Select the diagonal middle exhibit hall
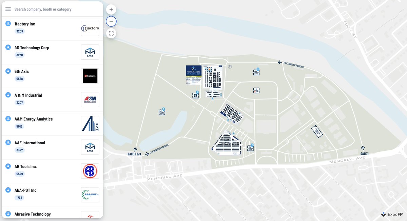Screen dimensions: 407x221 pyautogui.click(x=232, y=114)
